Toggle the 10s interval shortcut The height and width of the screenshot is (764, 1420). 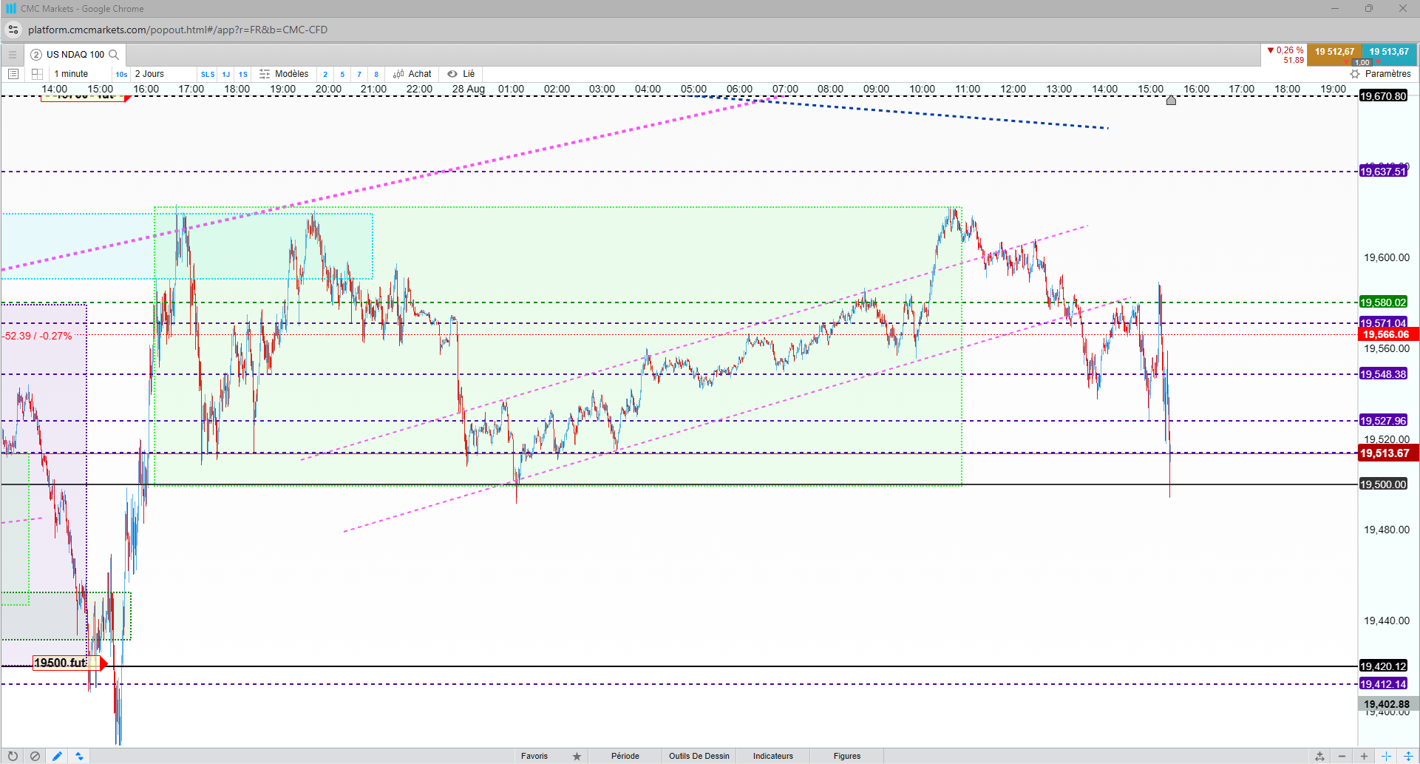[x=121, y=74]
